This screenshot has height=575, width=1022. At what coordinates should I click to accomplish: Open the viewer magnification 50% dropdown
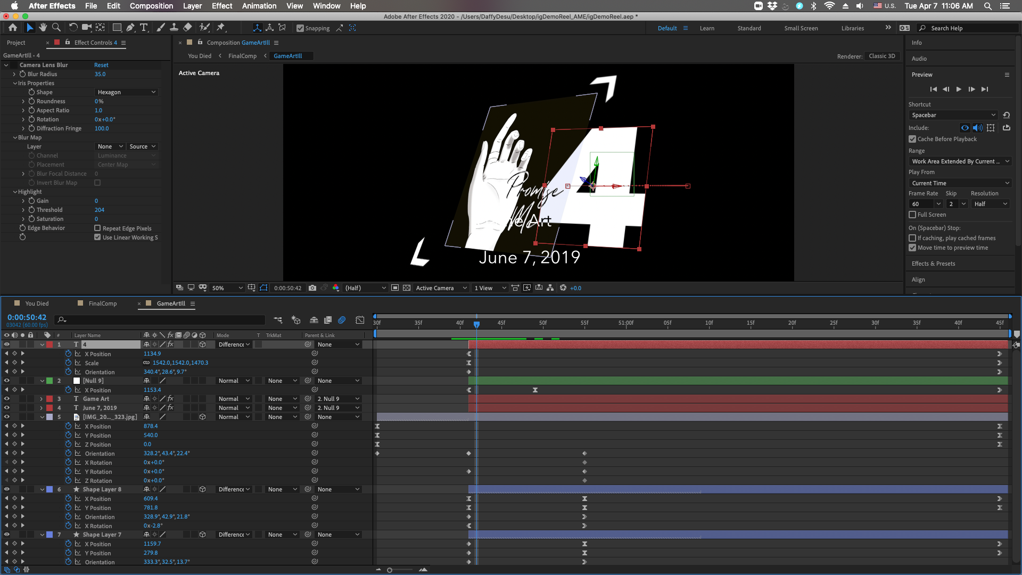point(227,288)
